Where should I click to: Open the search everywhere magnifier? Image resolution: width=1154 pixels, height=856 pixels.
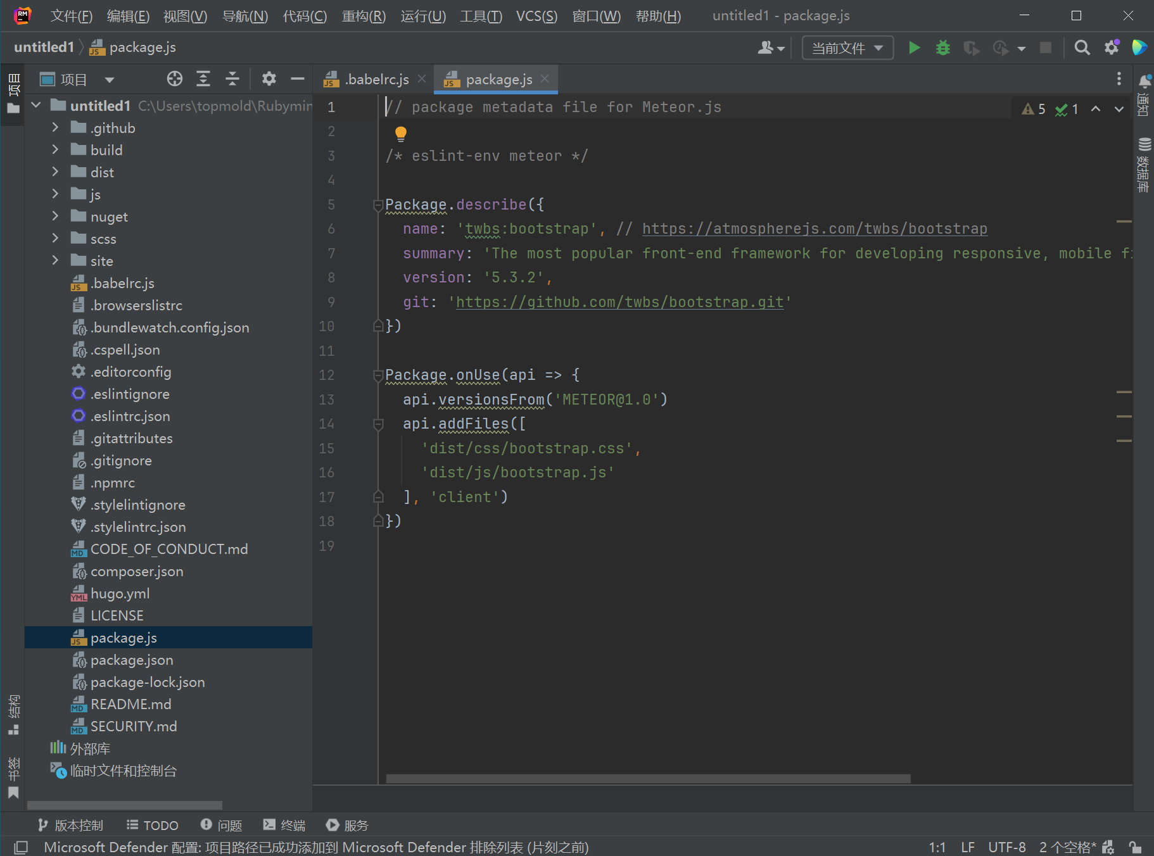click(x=1082, y=47)
